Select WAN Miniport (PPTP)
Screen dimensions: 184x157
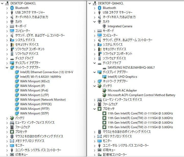(35, 109)
